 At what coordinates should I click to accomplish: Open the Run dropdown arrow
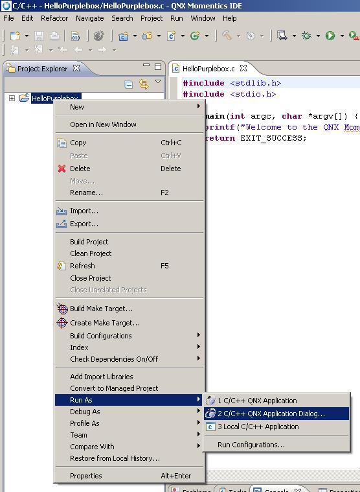342,36
